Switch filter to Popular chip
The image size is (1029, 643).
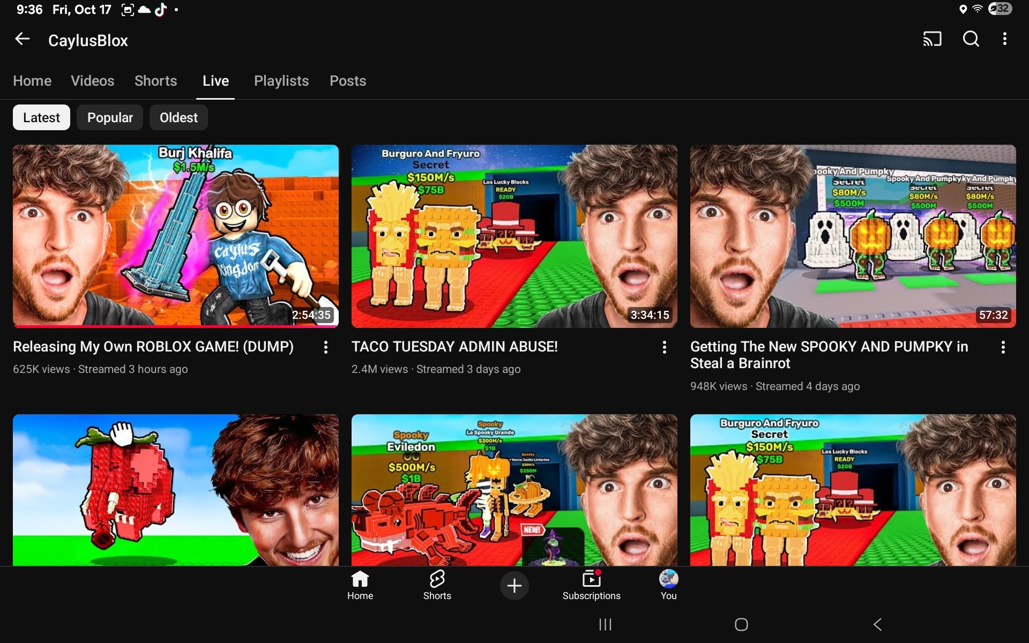[110, 117]
